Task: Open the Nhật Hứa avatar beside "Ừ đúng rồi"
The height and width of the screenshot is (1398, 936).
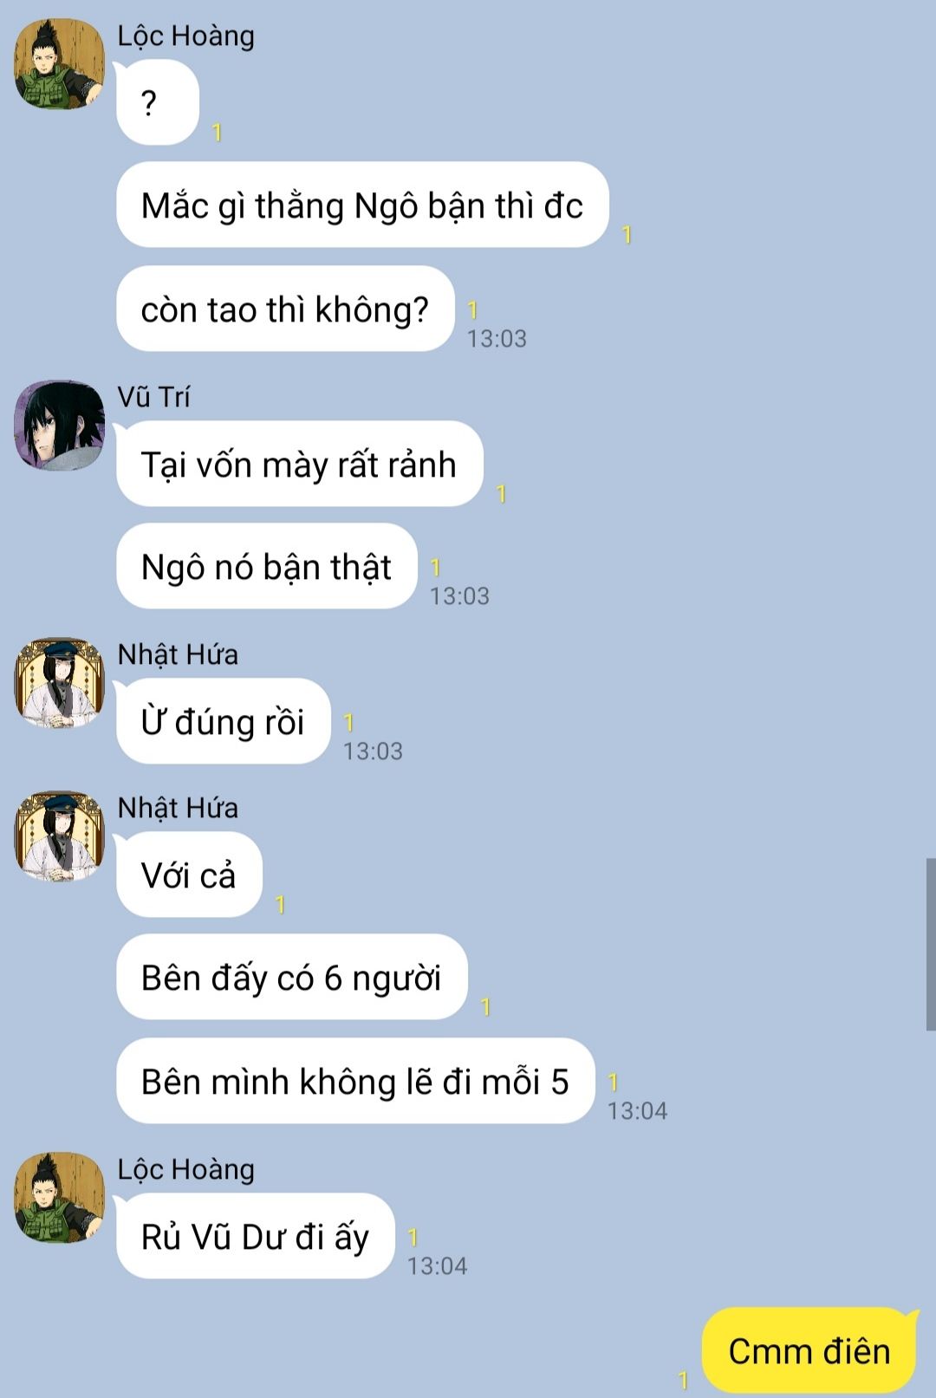Action: pyautogui.click(x=59, y=682)
